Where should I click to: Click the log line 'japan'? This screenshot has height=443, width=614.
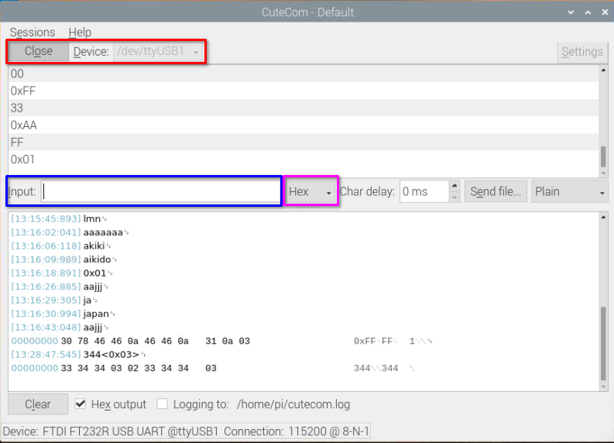tap(96, 314)
